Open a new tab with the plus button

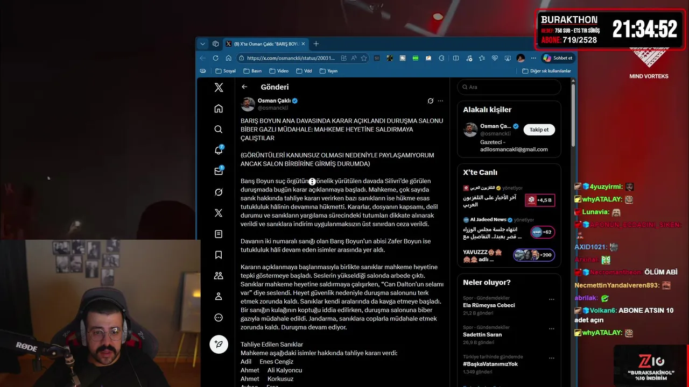tap(316, 44)
